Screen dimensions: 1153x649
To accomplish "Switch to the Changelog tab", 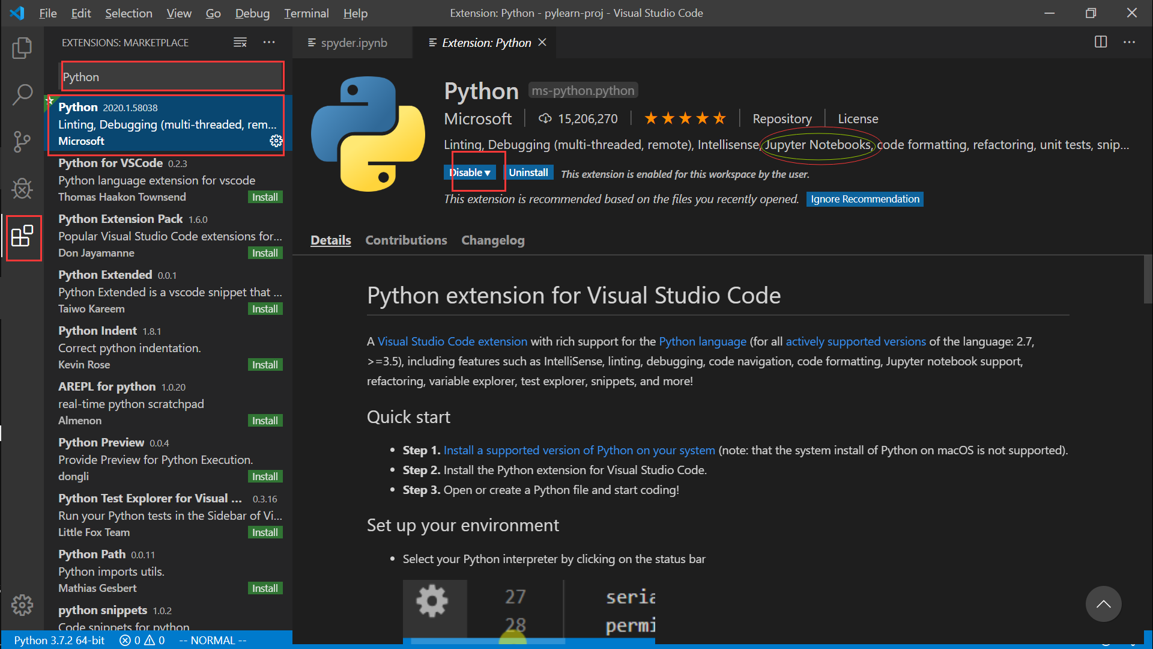I will 492,240.
